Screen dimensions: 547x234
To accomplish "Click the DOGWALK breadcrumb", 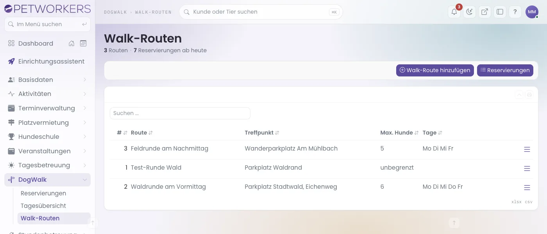I will click(x=115, y=12).
